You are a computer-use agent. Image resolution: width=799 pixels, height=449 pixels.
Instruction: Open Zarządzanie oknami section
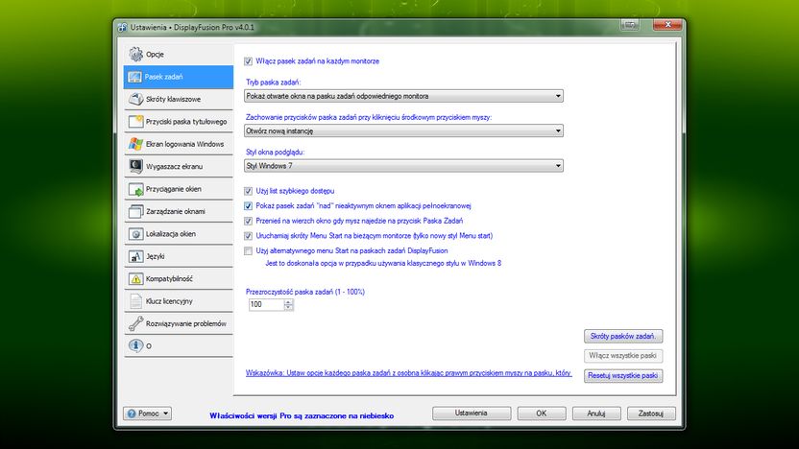pyautogui.click(x=179, y=211)
